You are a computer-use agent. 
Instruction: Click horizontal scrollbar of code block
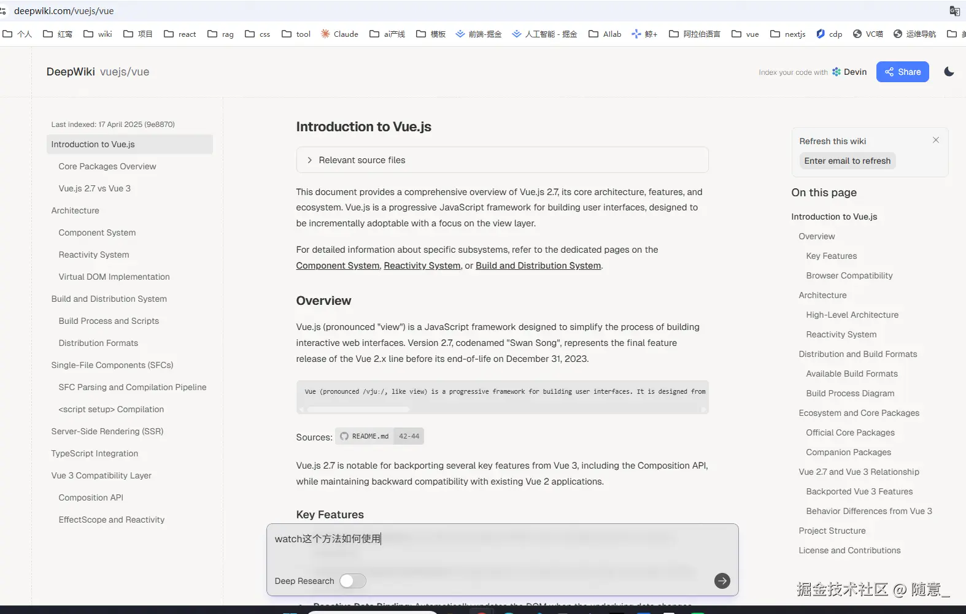(358, 409)
